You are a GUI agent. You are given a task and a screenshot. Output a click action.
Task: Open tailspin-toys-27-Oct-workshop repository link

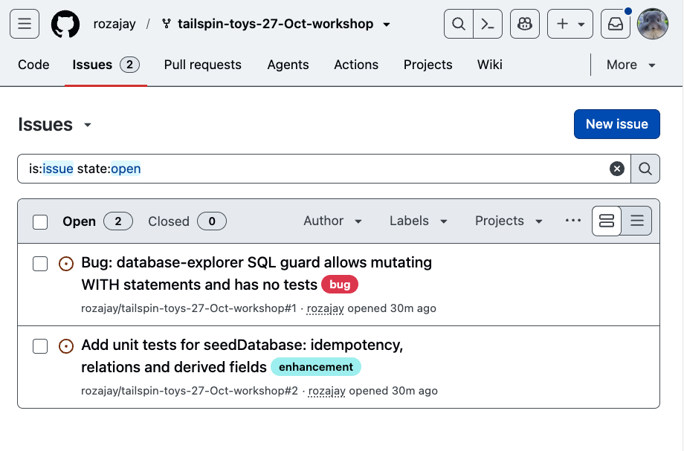click(276, 24)
